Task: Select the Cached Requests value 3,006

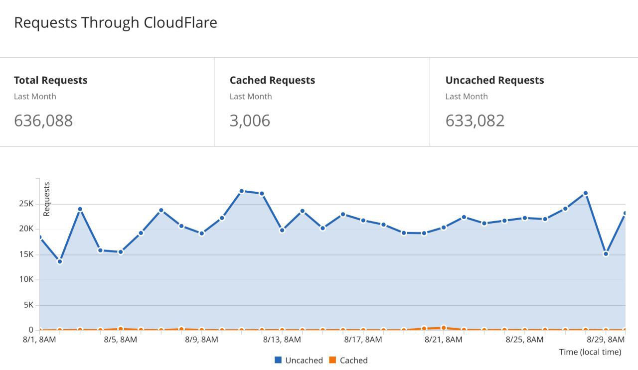Action: (x=250, y=121)
